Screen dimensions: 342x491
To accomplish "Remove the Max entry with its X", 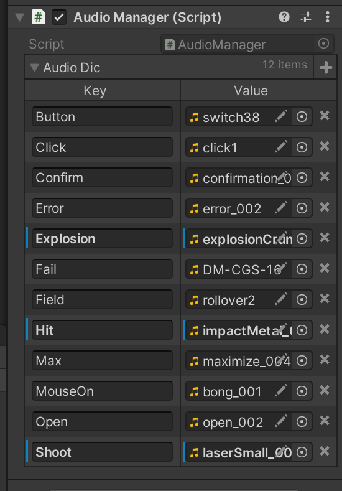I will coord(325,360).
